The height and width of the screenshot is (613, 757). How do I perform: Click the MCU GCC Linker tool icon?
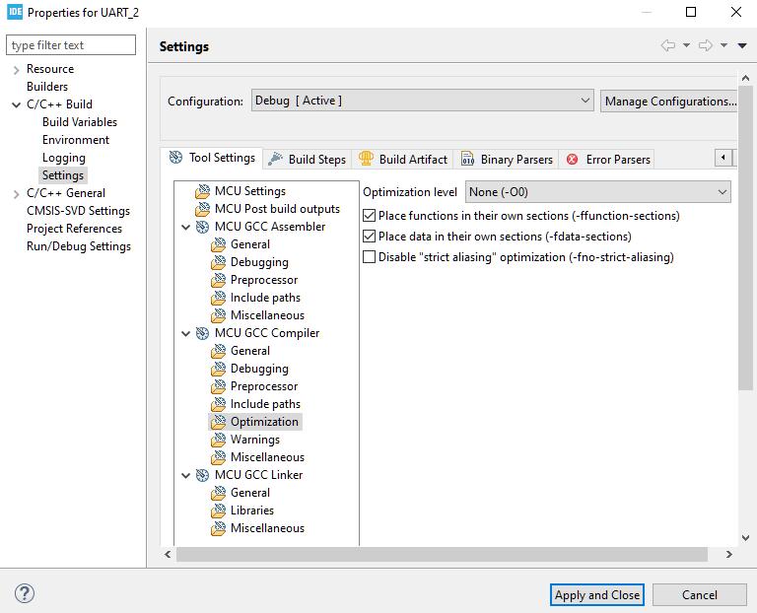point(202,475)
